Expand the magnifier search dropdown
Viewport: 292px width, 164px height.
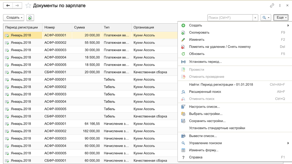[266, 18]
